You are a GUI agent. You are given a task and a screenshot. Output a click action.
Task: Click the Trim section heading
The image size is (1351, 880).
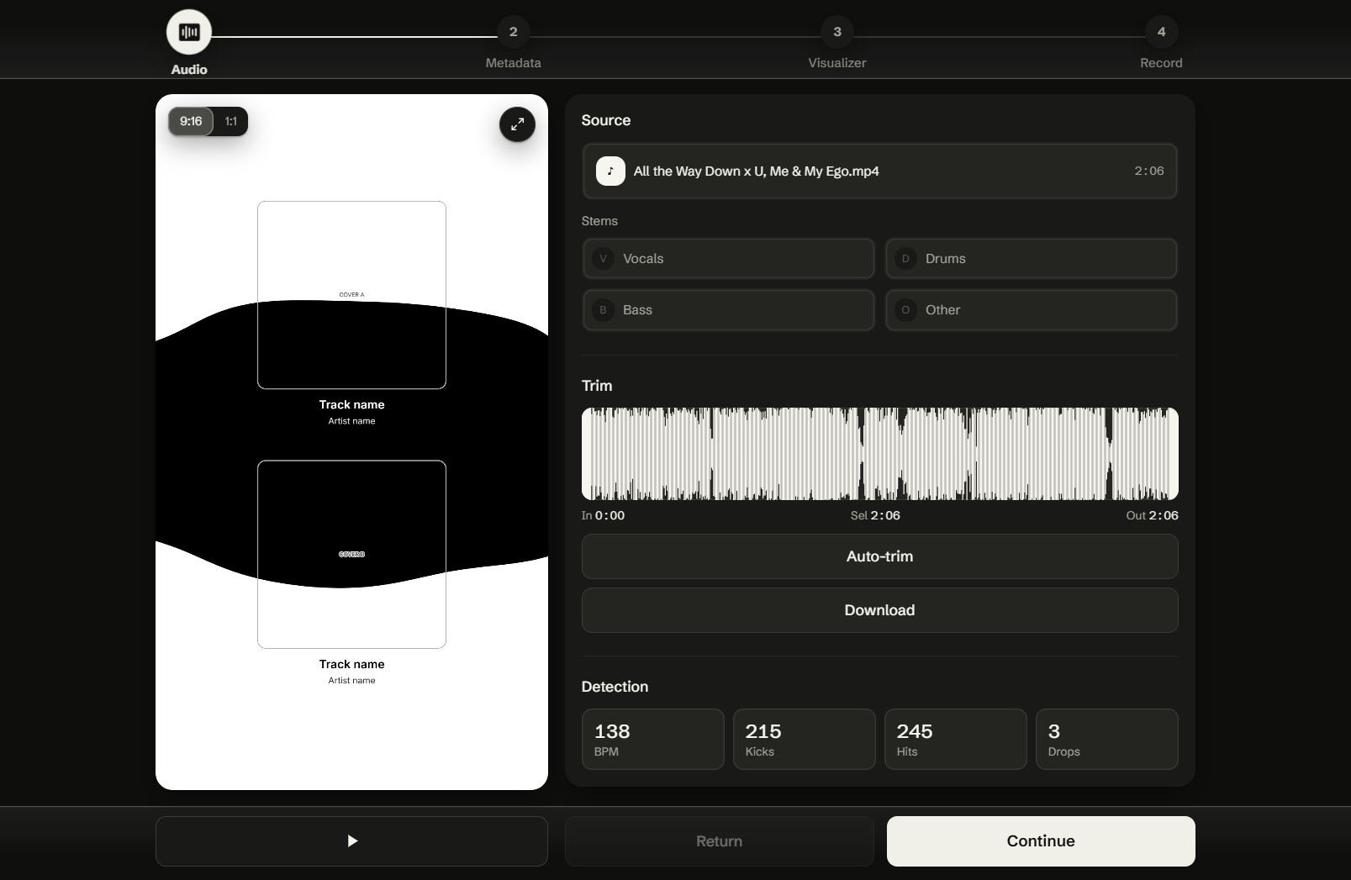[597, 386]
